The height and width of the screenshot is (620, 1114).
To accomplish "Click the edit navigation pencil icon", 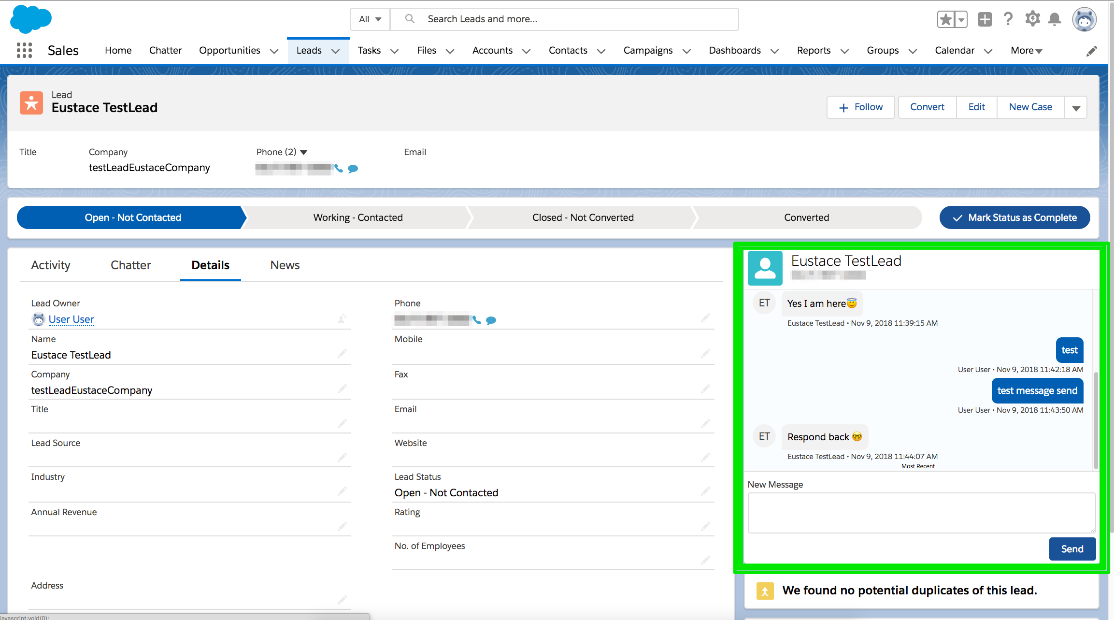I will coord(1092,51).
